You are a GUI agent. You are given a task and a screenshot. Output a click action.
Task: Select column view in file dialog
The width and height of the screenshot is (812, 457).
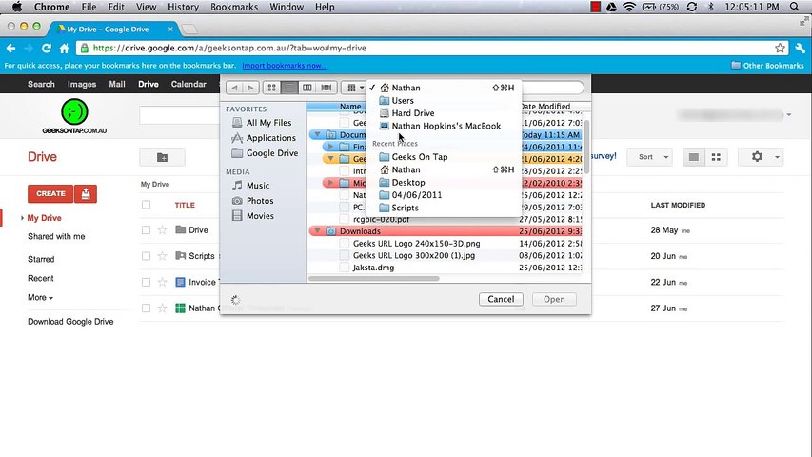tap(307, 88)
